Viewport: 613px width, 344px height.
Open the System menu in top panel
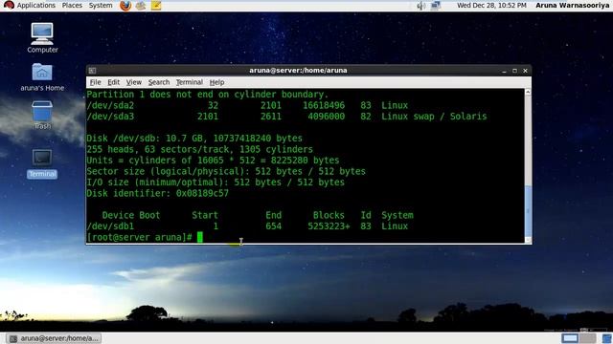point(101,6)
